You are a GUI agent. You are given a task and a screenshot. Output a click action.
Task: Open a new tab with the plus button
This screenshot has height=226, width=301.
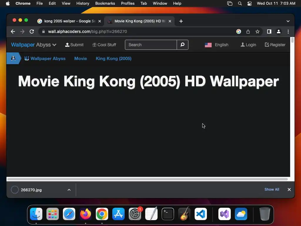(181, 21)
